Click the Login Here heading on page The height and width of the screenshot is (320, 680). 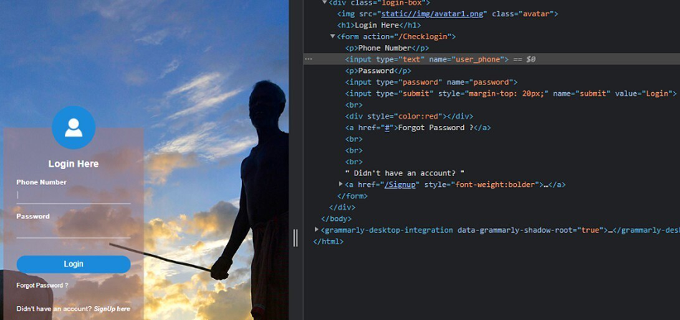[74, 164]
